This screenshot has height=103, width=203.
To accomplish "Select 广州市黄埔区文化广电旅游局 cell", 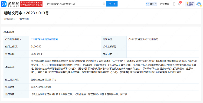I will pos(143,39).
